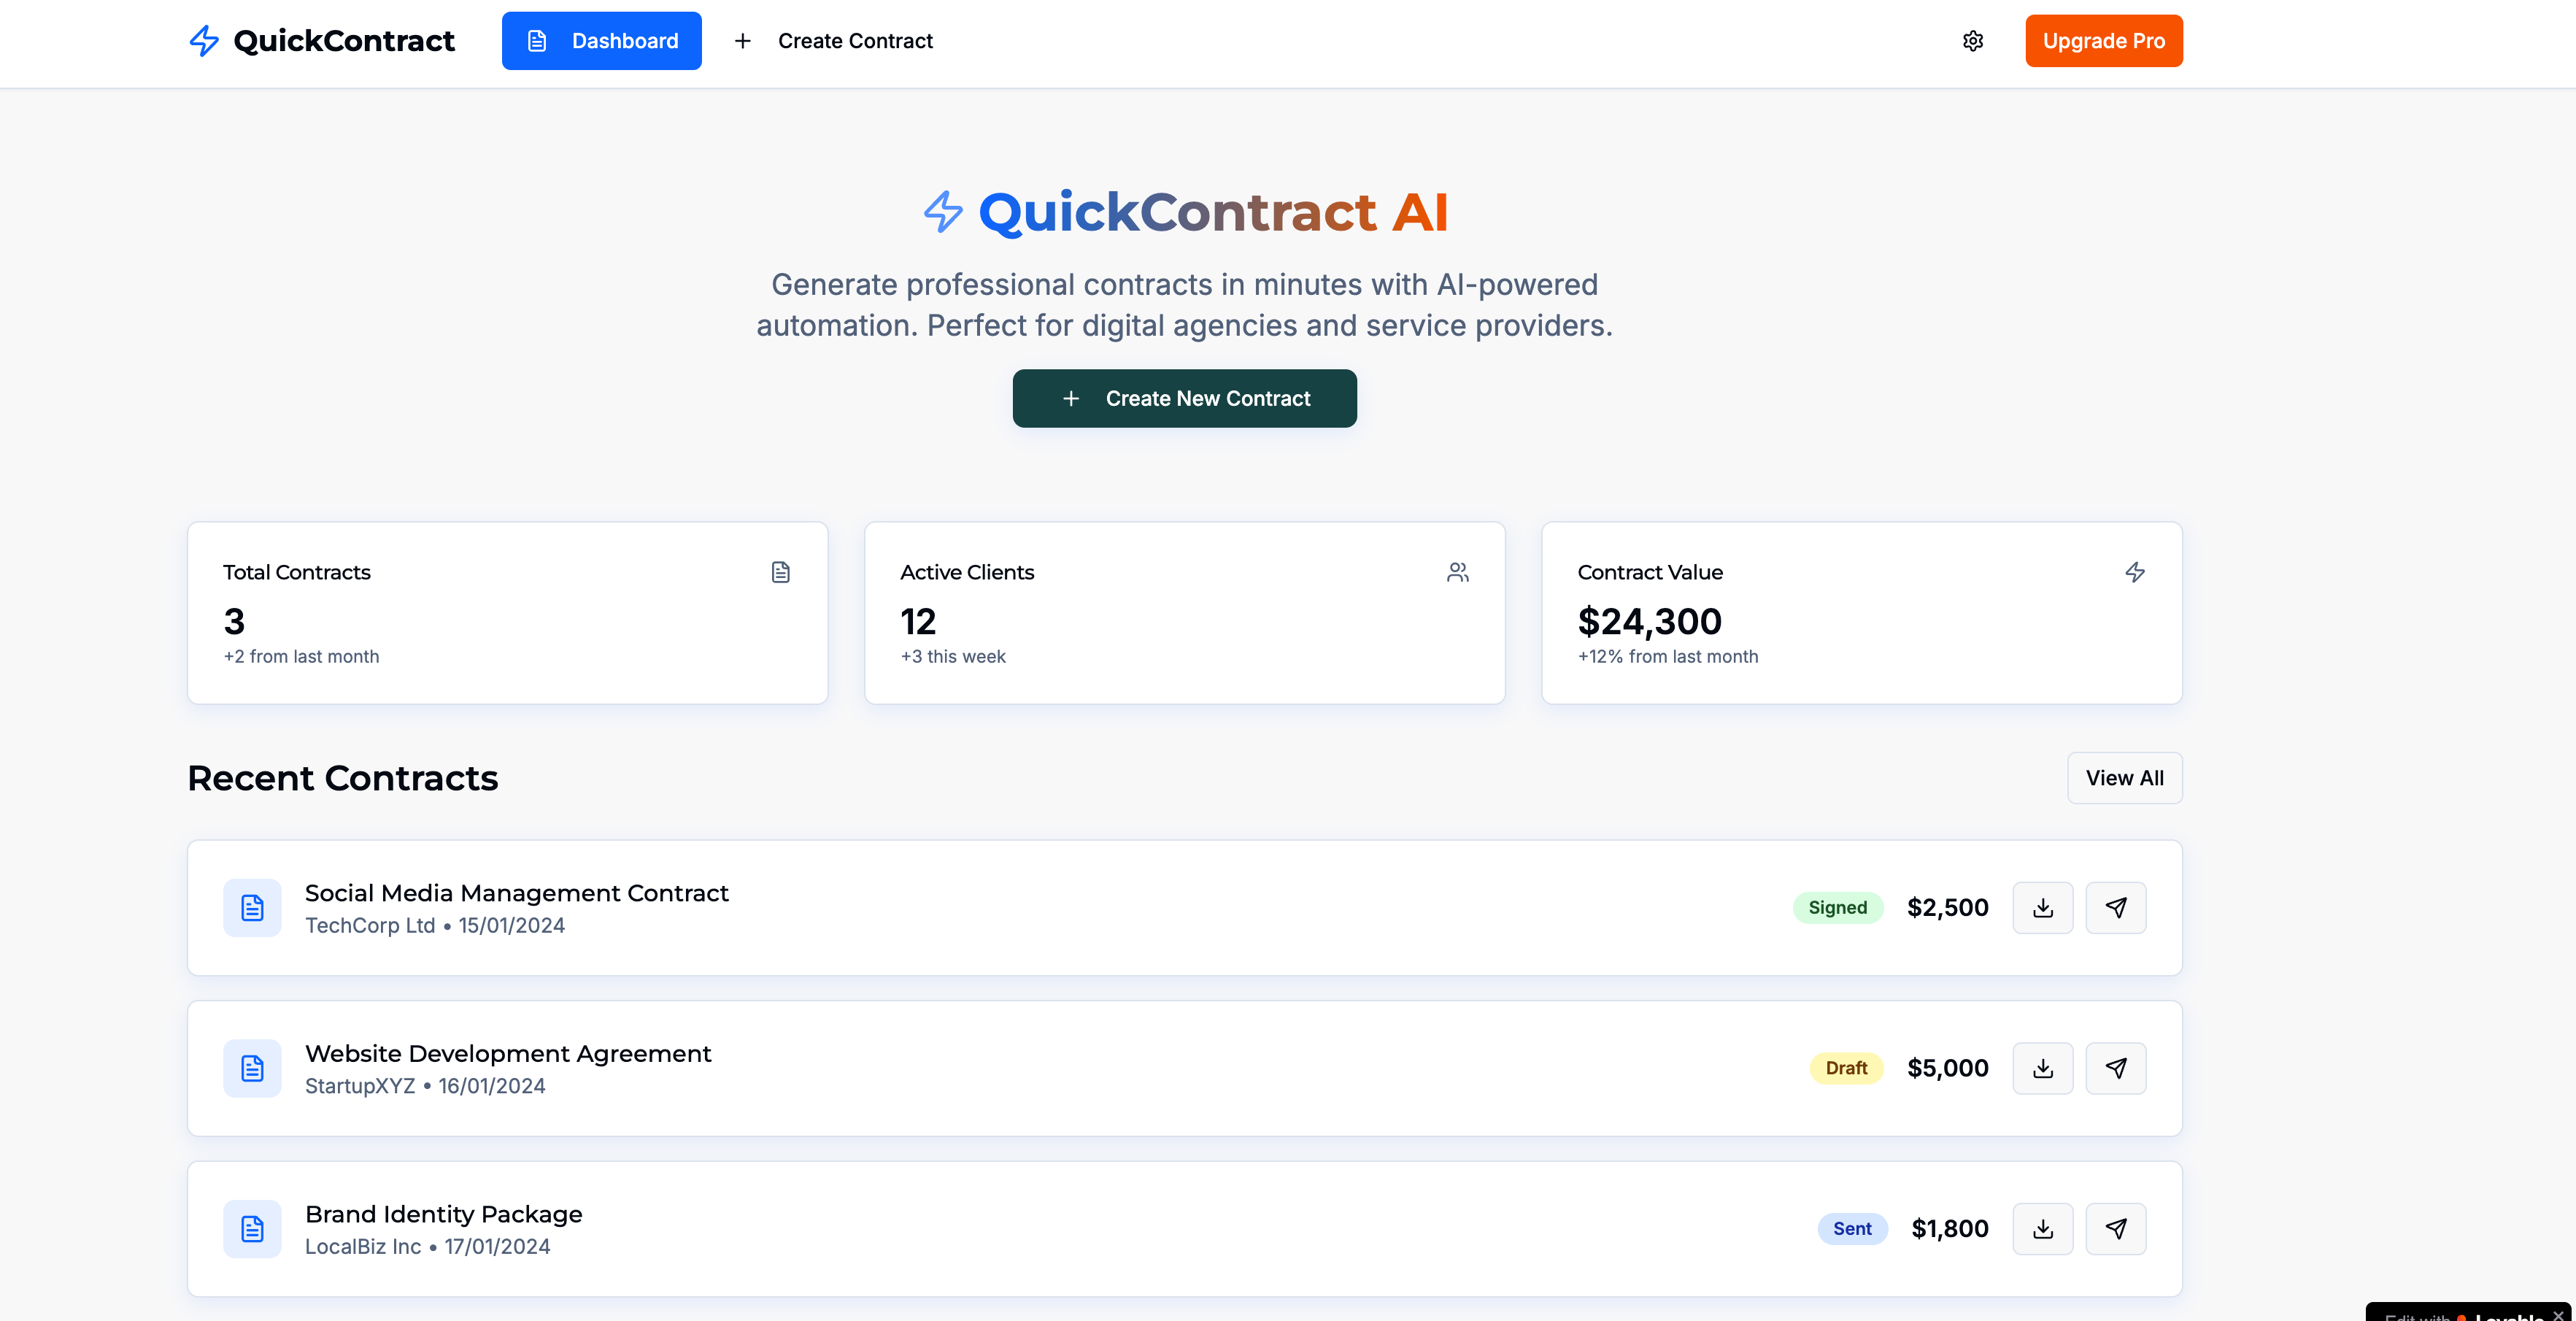The image size is (2576, 1321).
Task: Open all contracts with View All
Action: pyautogui.click(x=2124, y=778)
